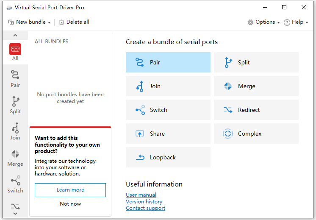
Task: Expand the New bundle dropdown
Action: click(x=30, y=22)
